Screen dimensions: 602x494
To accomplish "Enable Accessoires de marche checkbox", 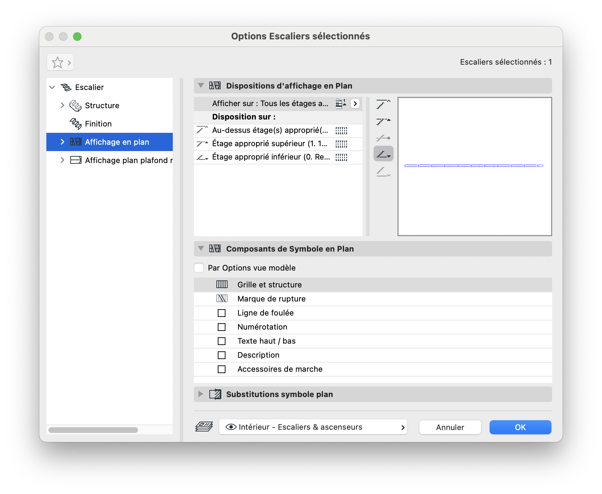I will click(222, 369).
